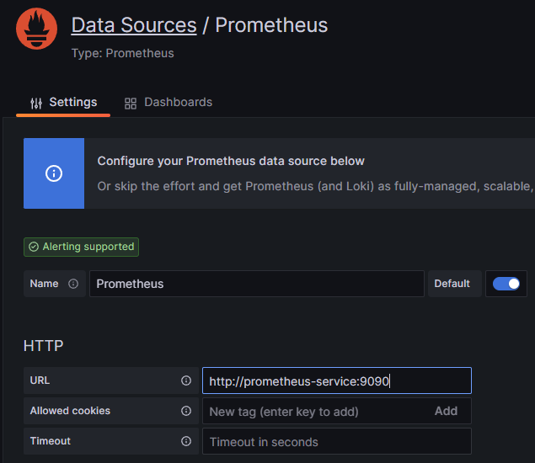Open the Dashboards tab
This screenshot has height=463, width=535.
(169, 103)
